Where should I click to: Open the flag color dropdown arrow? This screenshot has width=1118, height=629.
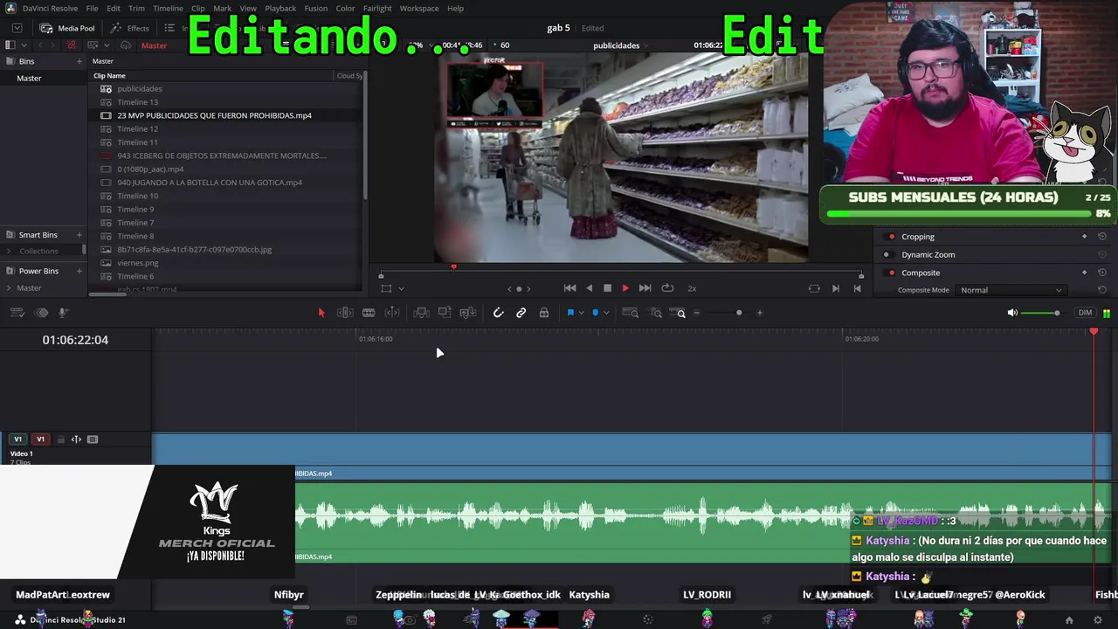coord(581,313)
